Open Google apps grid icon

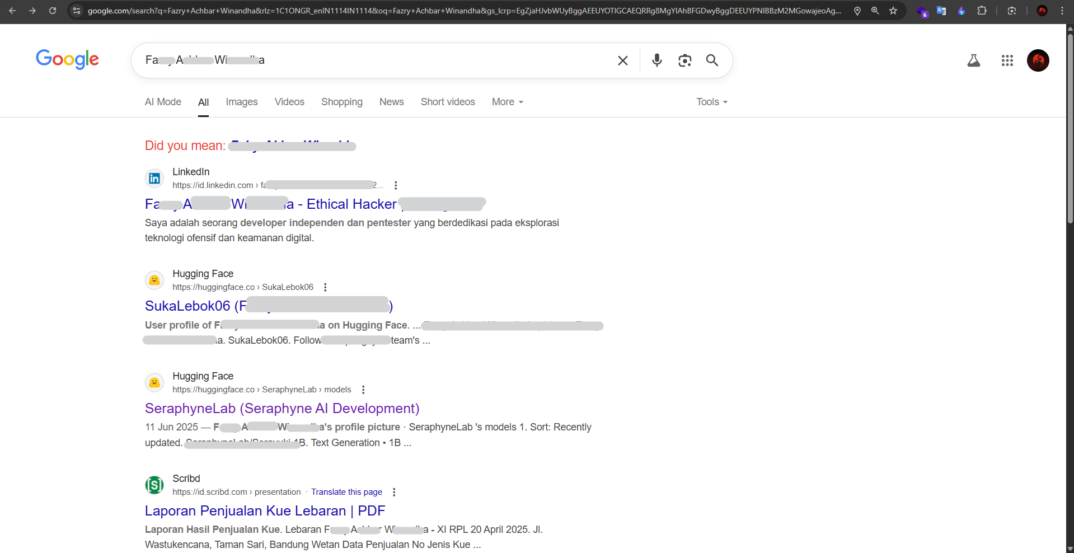click(x=1007, y=60)
